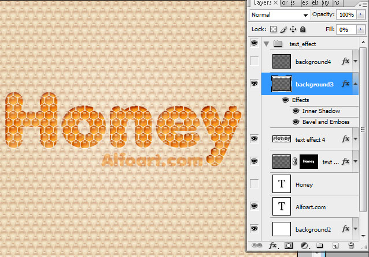
Task: Hide the Bevel and Emboss effect
Action: click(296, 122)
